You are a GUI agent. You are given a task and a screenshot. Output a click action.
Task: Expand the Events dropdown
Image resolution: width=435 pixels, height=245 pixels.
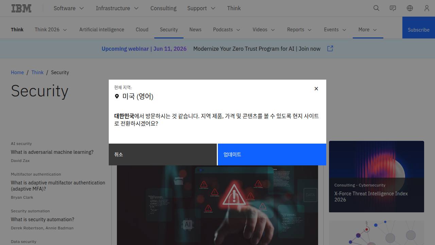coord(335,30)
